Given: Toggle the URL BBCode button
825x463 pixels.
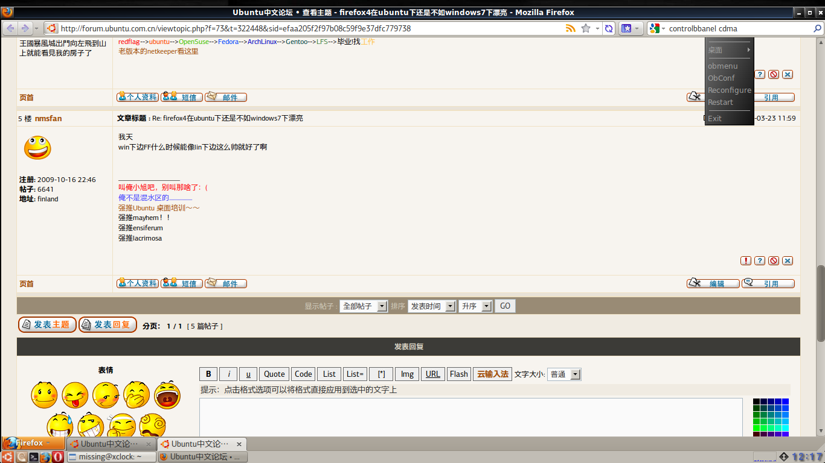Looking at the screenshot, I should point(433,374).
